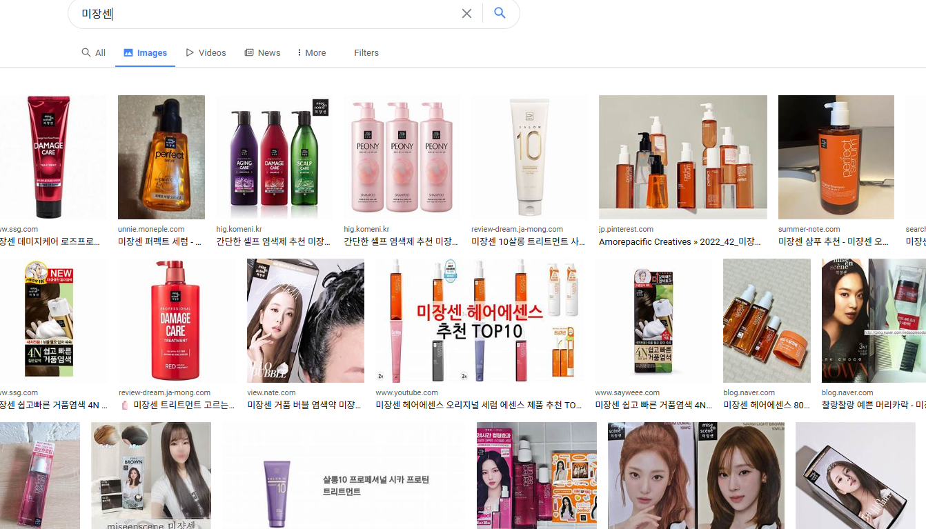Screen dimensions: 926x529
Task: Open the 미장센 헤어에센스 오리지널 세럼 caption
Action: 479,406
